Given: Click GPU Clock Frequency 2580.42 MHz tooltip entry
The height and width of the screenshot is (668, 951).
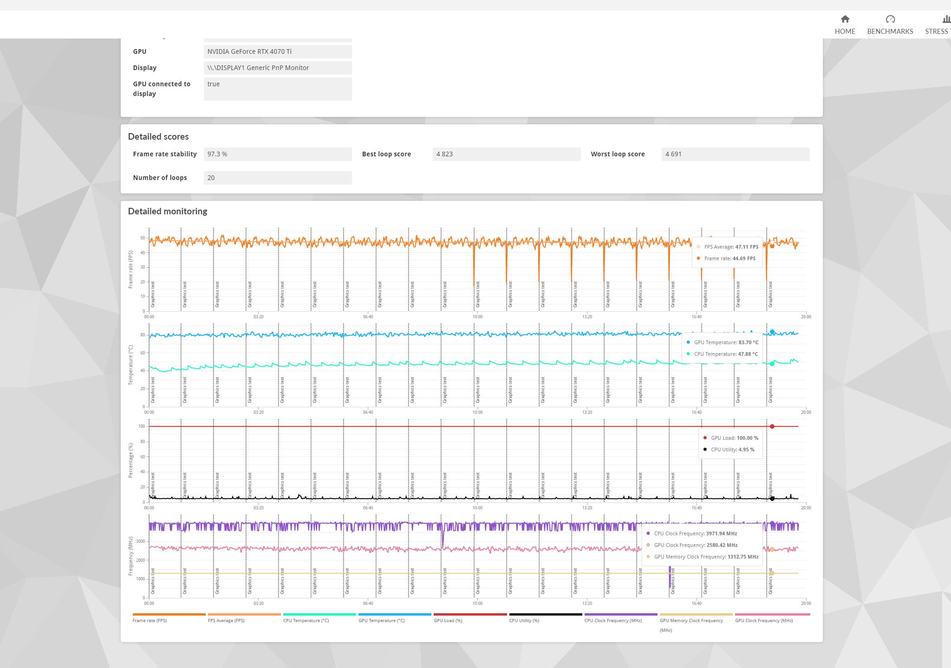Looking at the screenshot, I should point(691,545).
